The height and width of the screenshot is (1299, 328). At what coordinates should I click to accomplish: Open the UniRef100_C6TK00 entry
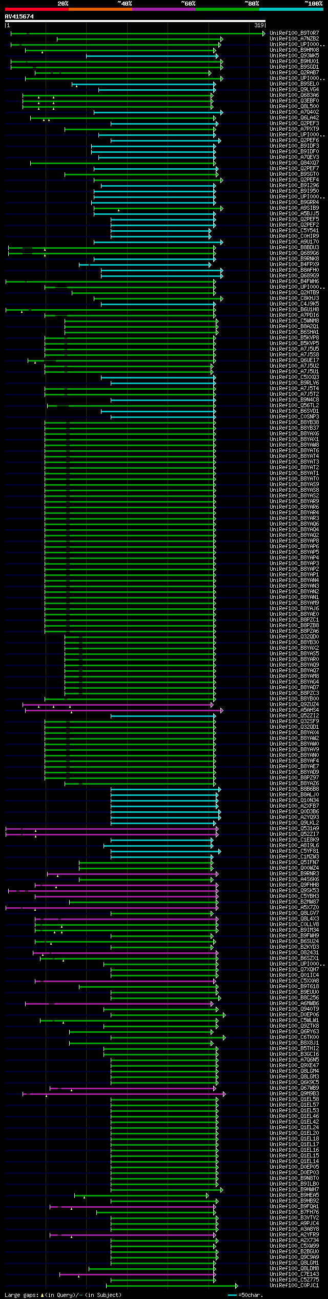(294, 1037)
